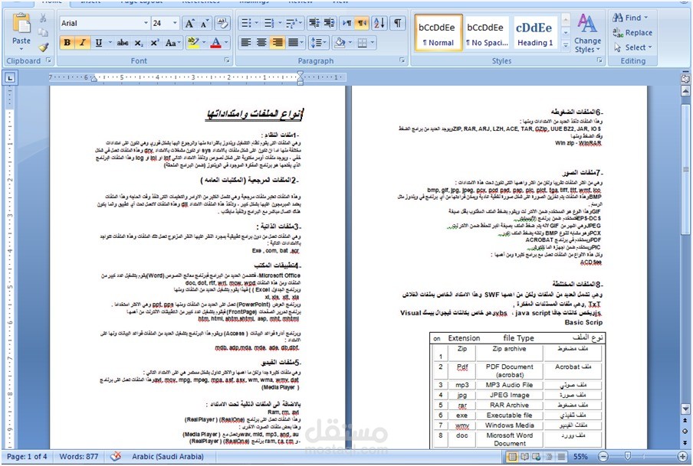693x466 pixels.
Task: Click the 'MP3 Audio File' table cell
Action: click(509, 385)
